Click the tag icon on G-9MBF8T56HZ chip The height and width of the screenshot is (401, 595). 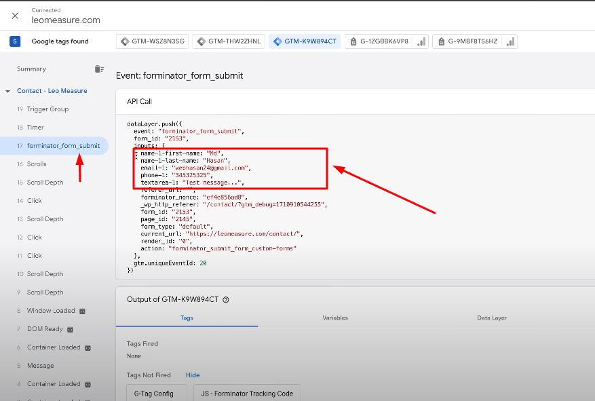[x=441, y=41]
